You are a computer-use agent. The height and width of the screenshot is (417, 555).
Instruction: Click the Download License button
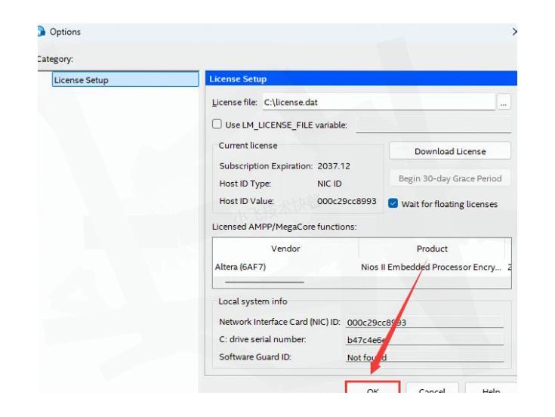(449, 152)
